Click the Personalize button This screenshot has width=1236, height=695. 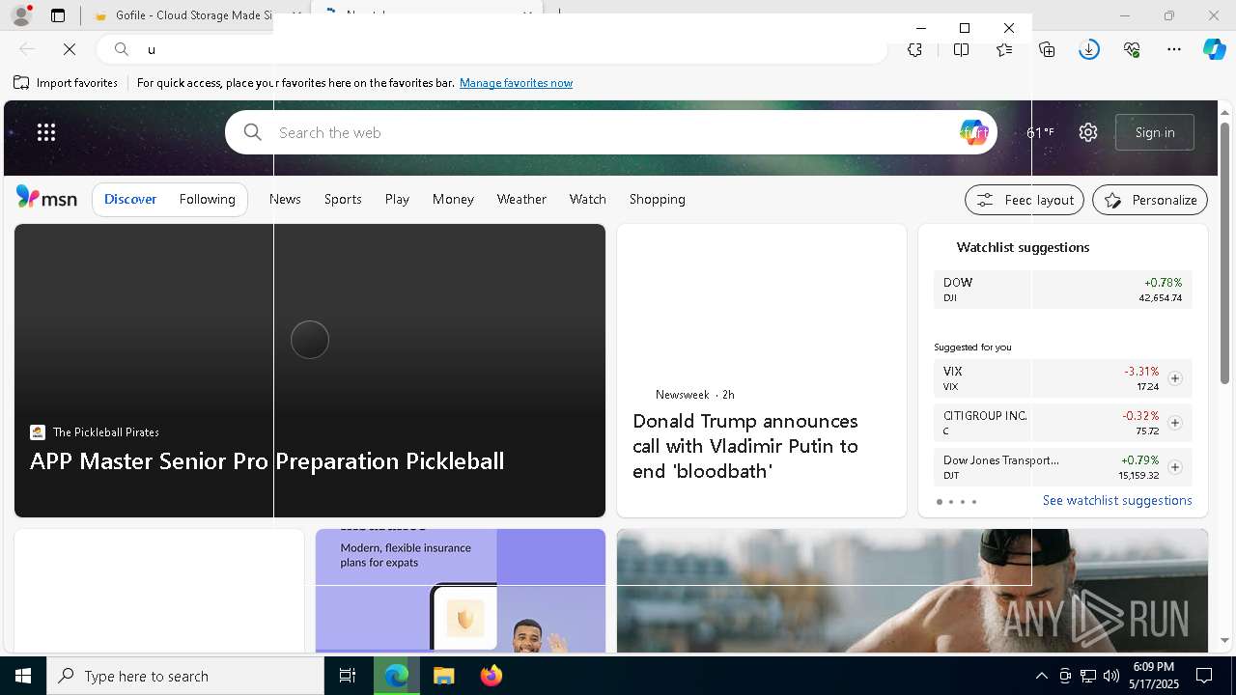click(1150, 200)
